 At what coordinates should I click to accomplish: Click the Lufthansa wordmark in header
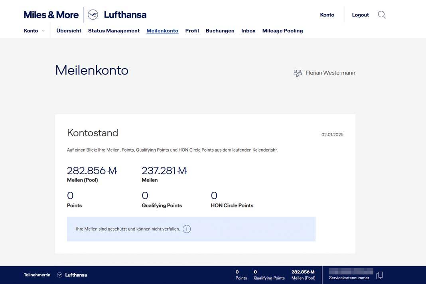(125, 15)
